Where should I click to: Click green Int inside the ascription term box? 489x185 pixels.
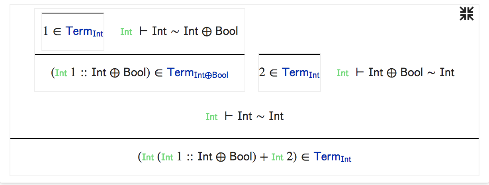(61, 73)
